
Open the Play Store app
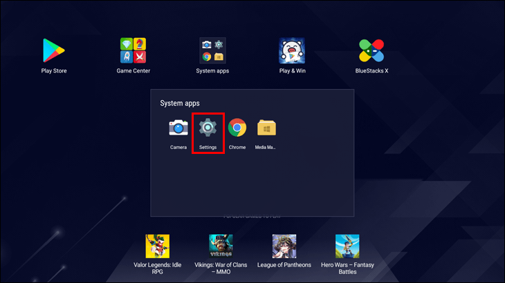point(54,50)
